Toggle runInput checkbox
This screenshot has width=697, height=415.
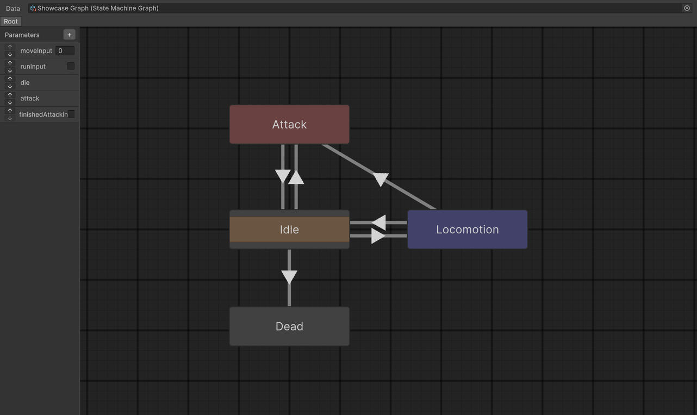71,66
